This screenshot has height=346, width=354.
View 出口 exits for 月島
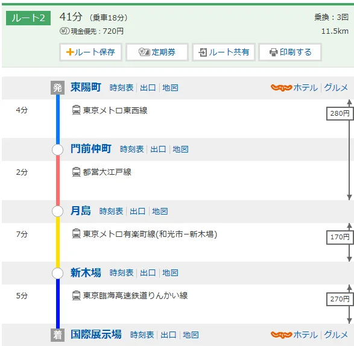[137, 211]
